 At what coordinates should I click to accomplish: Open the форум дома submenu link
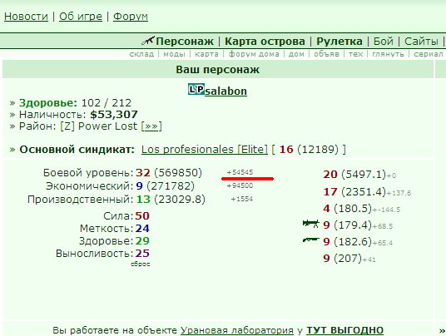coord(254,54)
